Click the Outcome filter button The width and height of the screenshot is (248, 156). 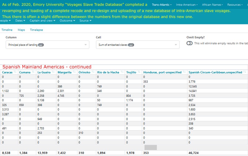point(67,21)
